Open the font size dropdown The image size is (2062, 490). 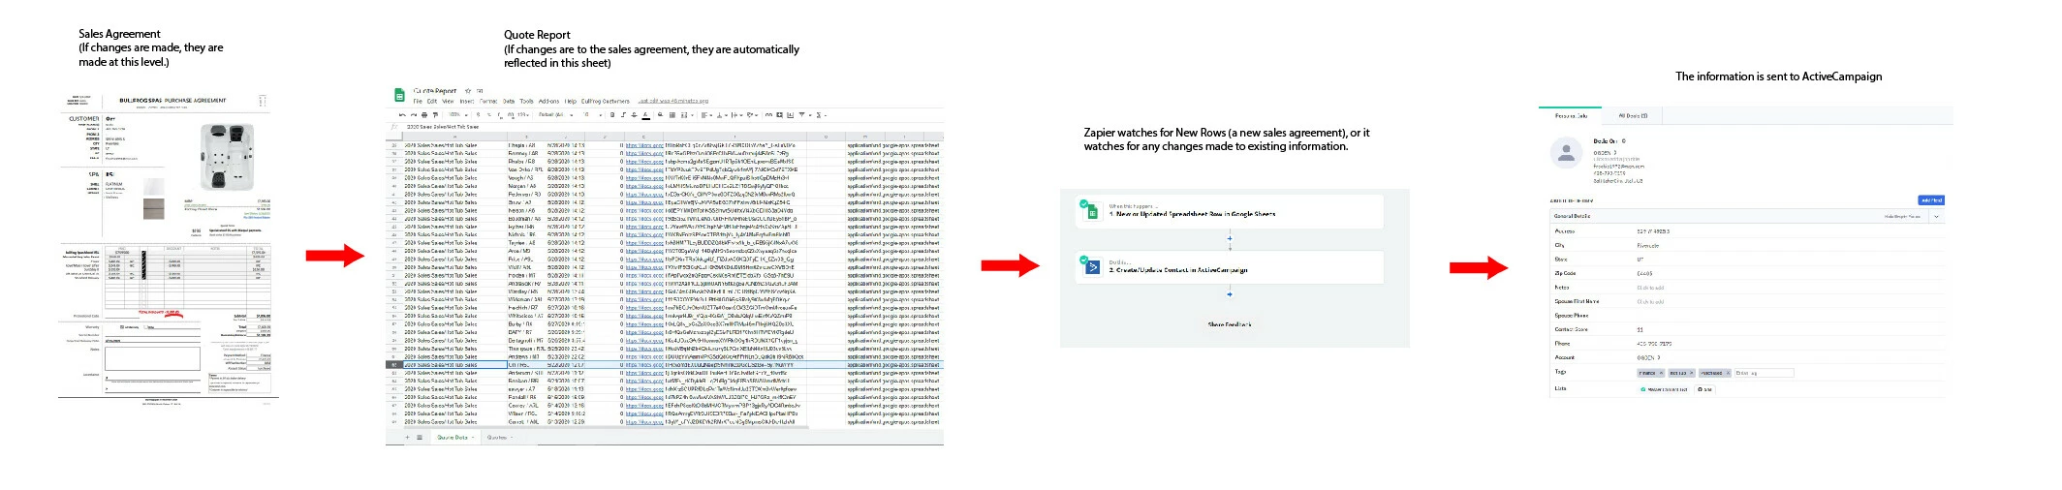point(592,114)
